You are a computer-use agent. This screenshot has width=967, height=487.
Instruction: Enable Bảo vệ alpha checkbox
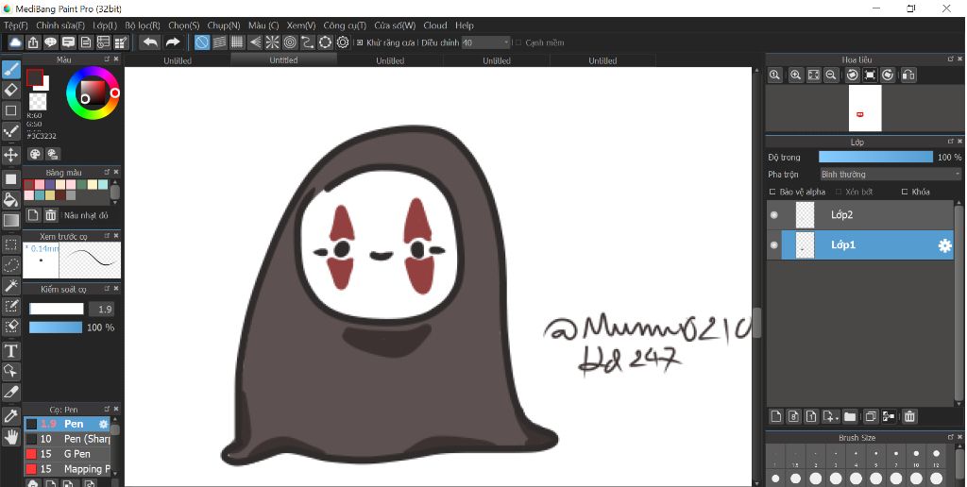coord(773,192)
